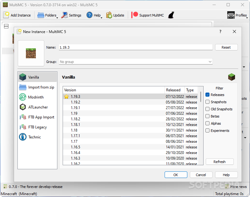The width and height of the screenshot is (250, 197).
Task: Click the Update toolbar button
Action: (115, 15)
